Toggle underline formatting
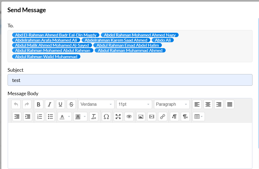The image size is (259, 169). click(x=60, y=104)
